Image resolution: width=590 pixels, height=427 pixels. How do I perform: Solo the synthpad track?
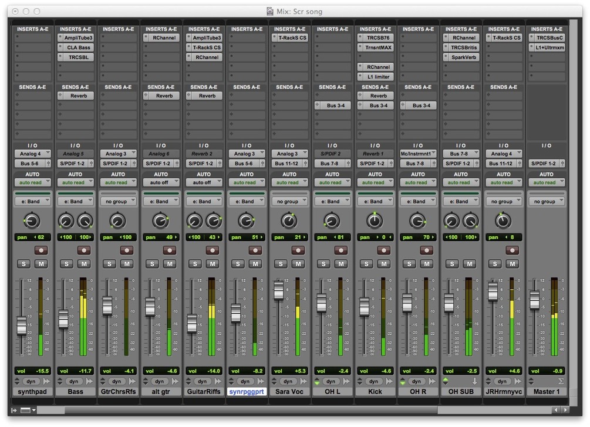click(23, 264)
